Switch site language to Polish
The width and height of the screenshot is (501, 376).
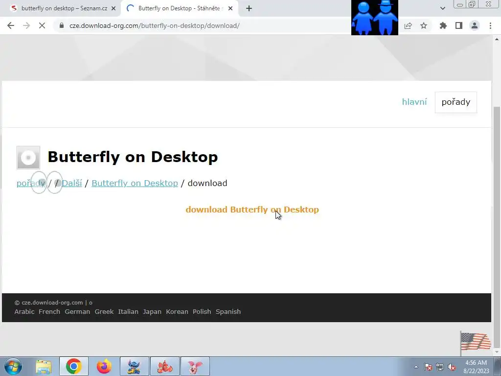click(x=202, y=312)
